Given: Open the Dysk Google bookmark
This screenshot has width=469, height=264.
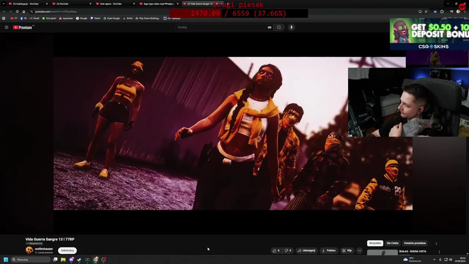Looking at the screenshot, I should tap(111, 18).
